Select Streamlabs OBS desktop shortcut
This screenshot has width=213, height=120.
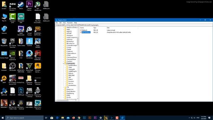21,18
